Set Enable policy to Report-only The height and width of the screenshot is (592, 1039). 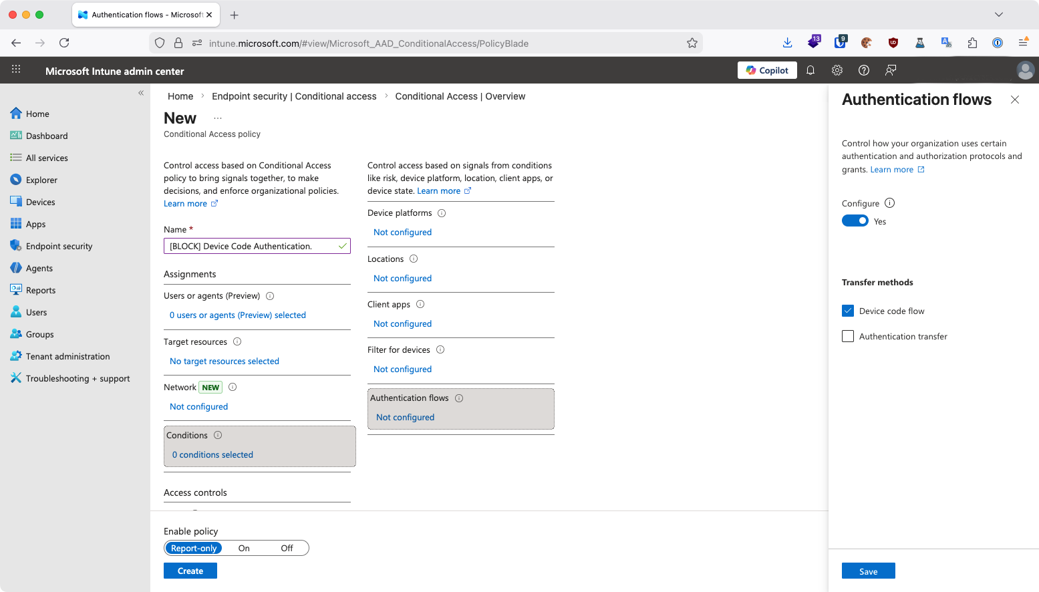click(x=194, y=548)
